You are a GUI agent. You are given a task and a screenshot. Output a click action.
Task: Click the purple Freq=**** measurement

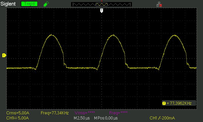(119, 113)
